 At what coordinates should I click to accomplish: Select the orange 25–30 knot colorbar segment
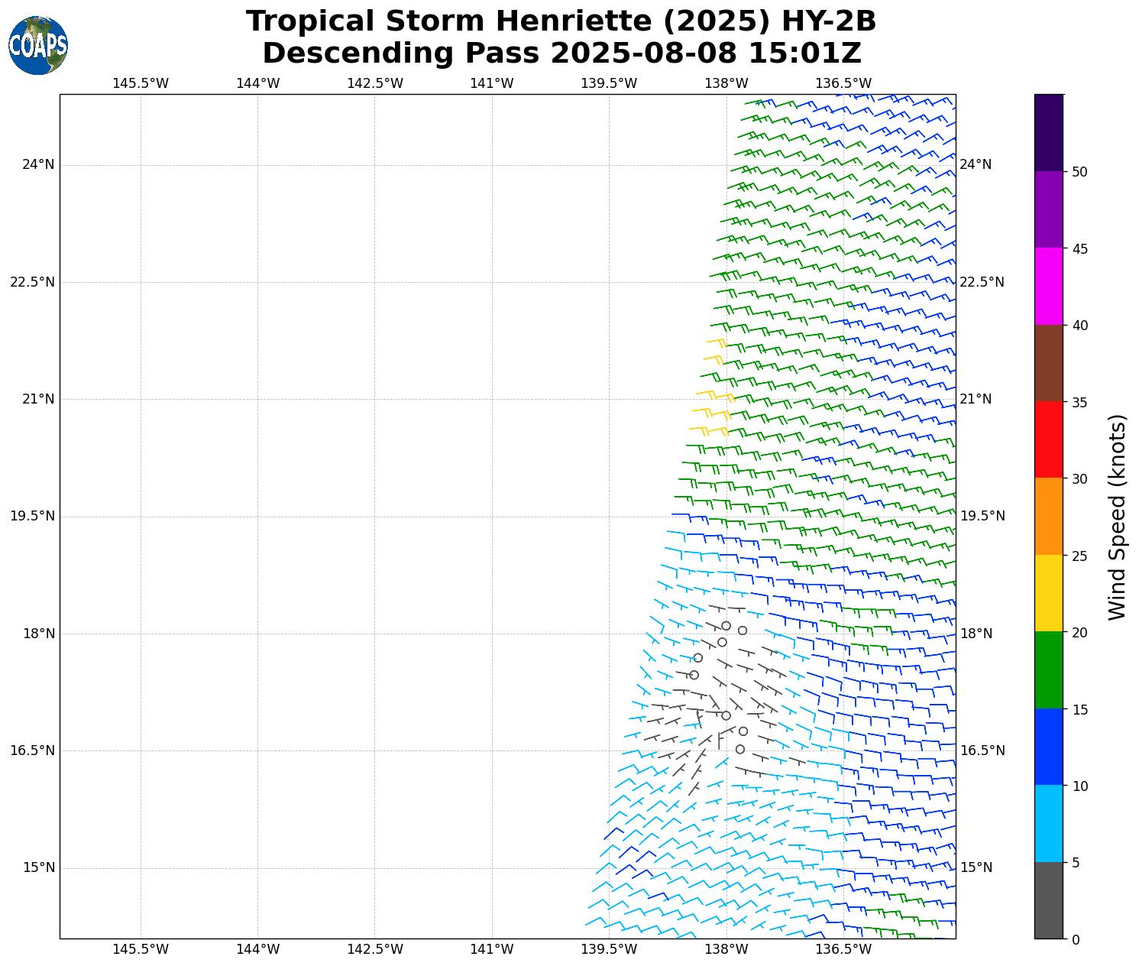tap(1048, 516)
